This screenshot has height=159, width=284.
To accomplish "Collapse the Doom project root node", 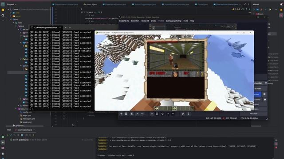I will pos(8,9).
